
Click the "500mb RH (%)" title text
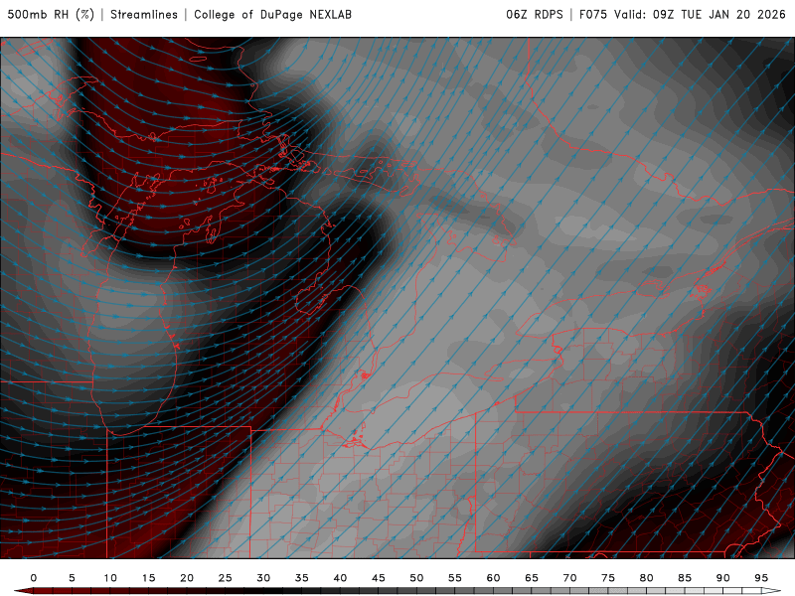click(51, 14)
